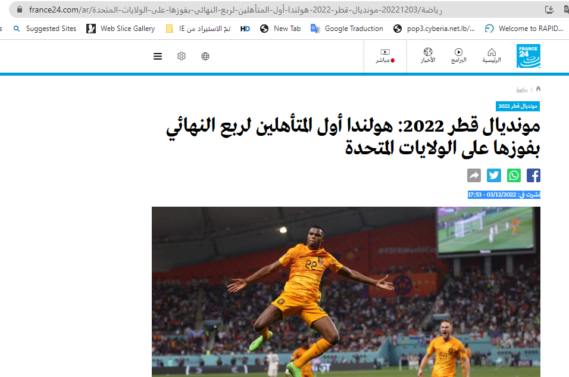Open the hamburger menu

158,56
